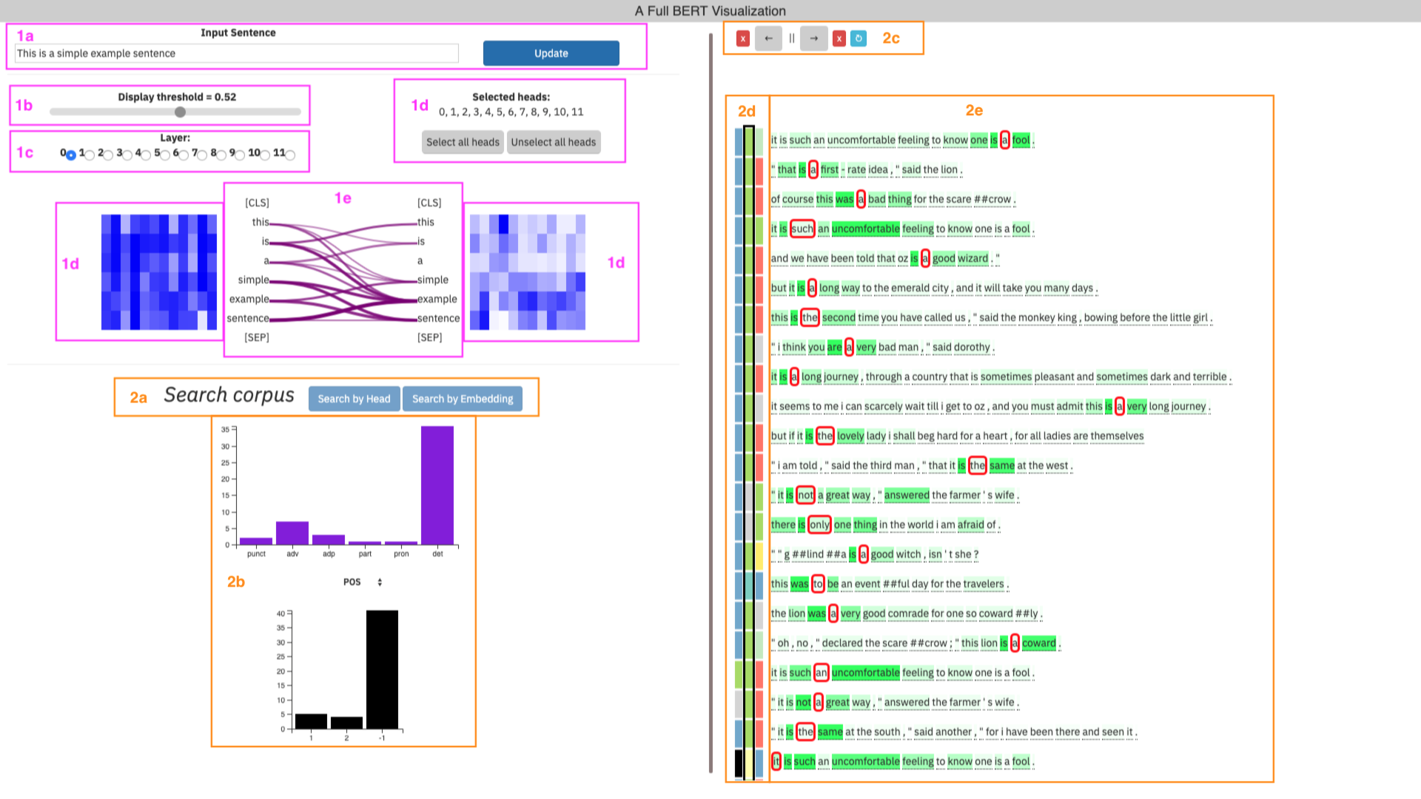The image size is (1421, 799).
Task: Open the POS dropdown selector
Action: [x=363, y=582]
